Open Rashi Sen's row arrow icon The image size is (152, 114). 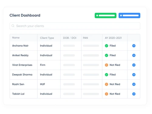pyautogui.click(x=134, y=84)
